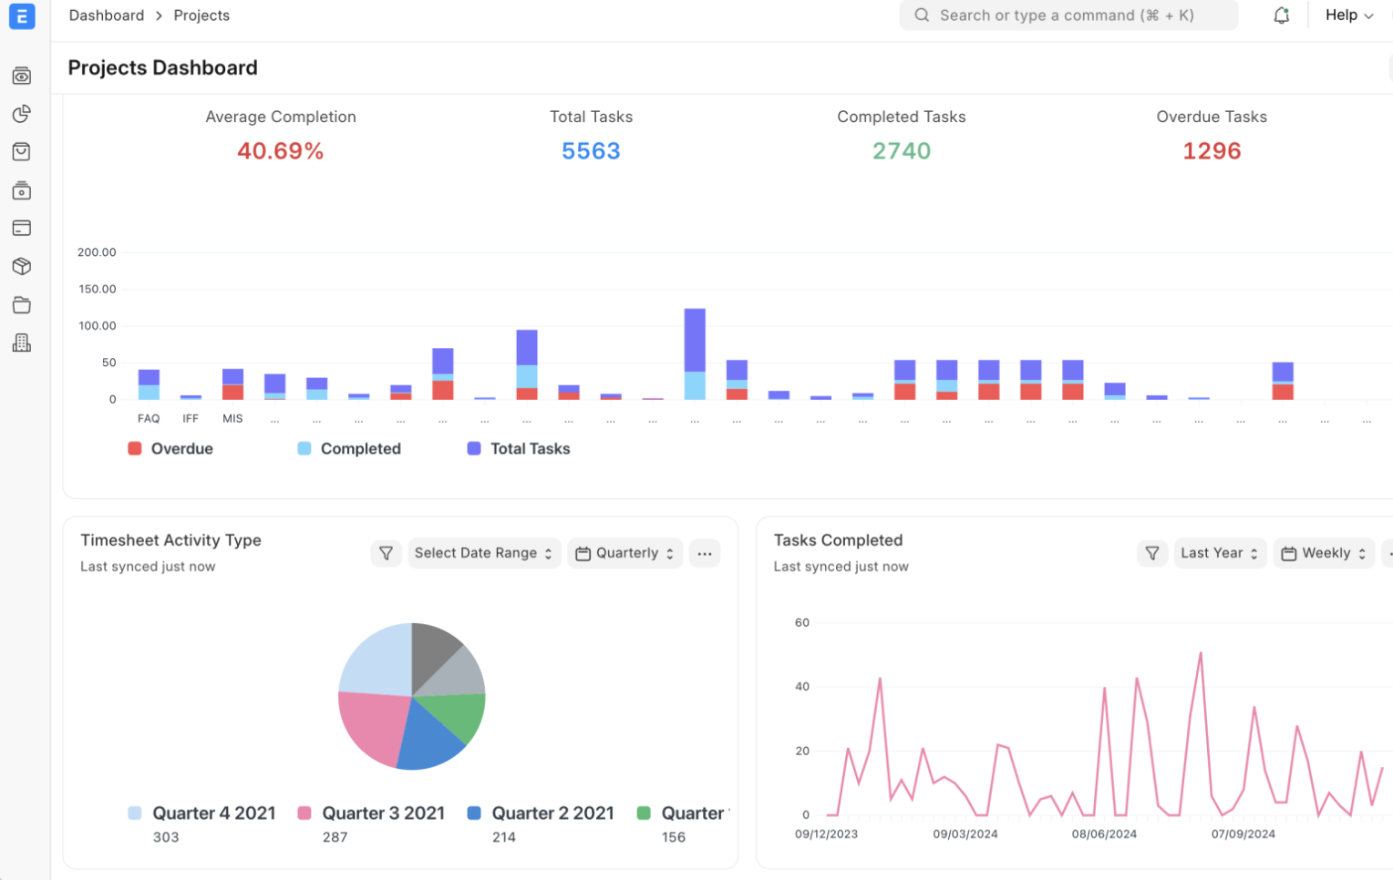The height and width of the screenshot is (880, 1393).
Task: Focus the search or command bar
Action: click(x=1068, y=15)
